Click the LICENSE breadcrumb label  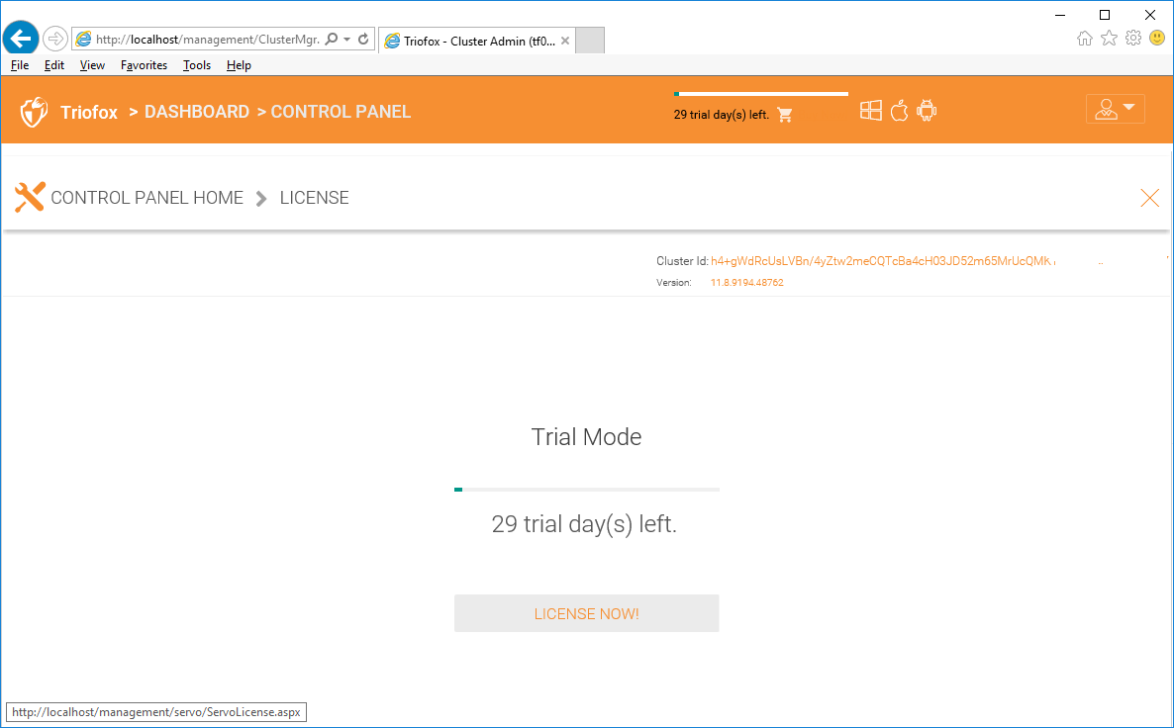[315, 198]
